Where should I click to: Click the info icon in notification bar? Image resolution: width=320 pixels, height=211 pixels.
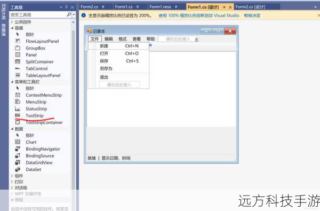pyautogui.click(x=83, y=15)
